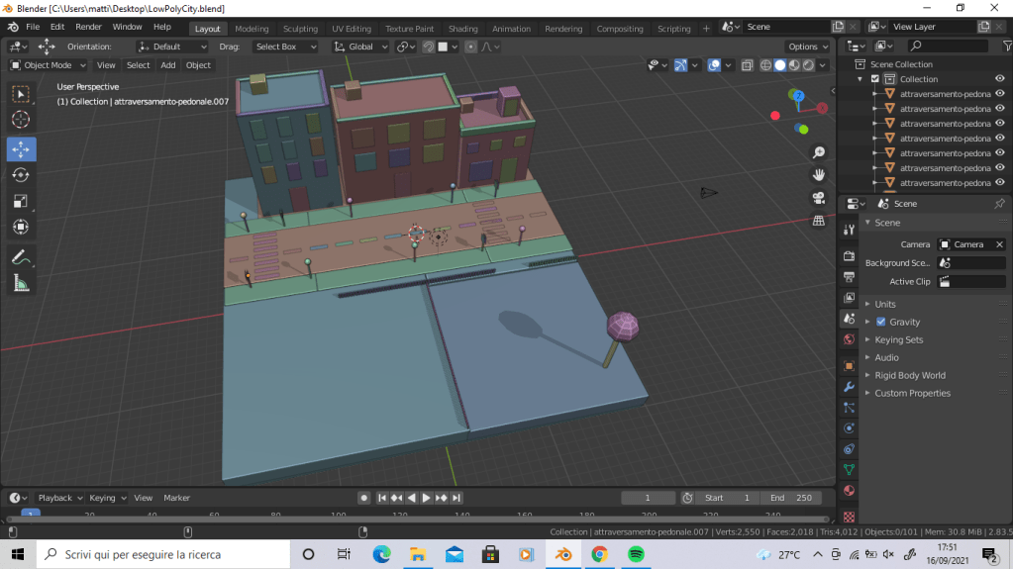This screenshot has width=1013, height=569.
Task: Select the Scale tool
Action: click(x=21, y=201)
